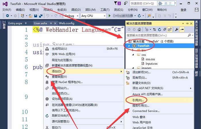Open the new project dropdown arrow

point(26,16)
